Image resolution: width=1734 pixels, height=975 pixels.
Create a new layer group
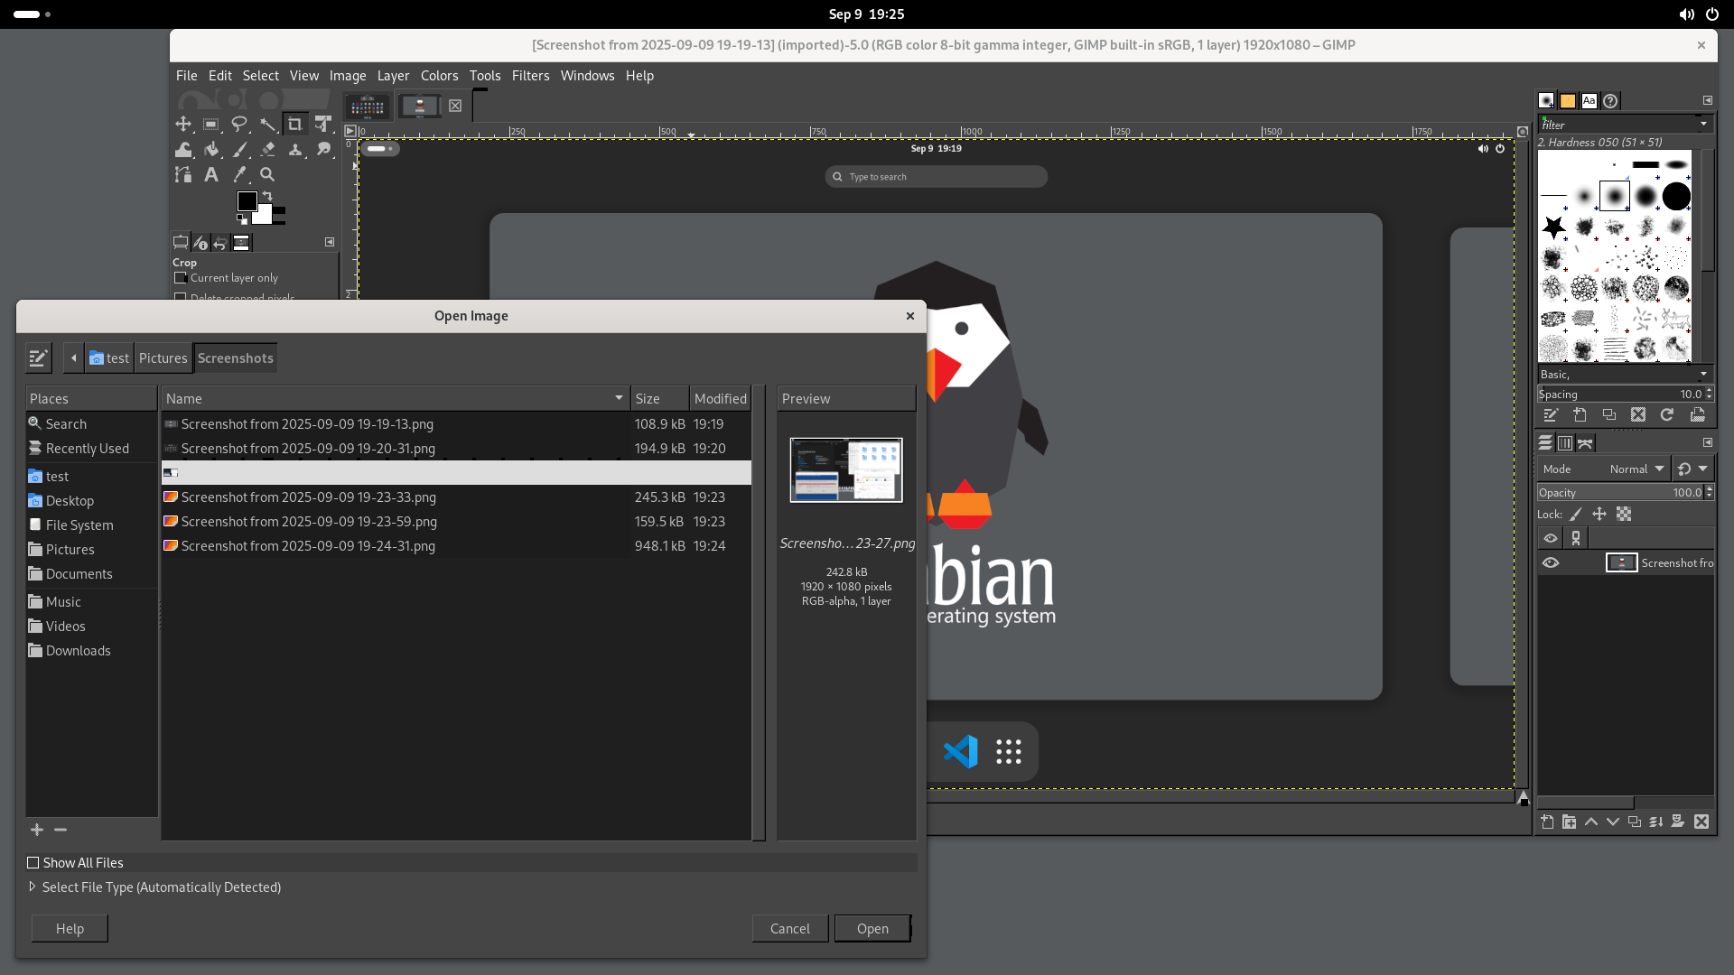pyautogui.click(x=1569, y=822)
